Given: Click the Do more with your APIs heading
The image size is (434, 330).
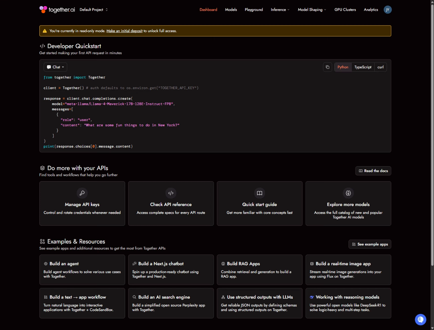Looking at the screenshot, I should 78,168.
